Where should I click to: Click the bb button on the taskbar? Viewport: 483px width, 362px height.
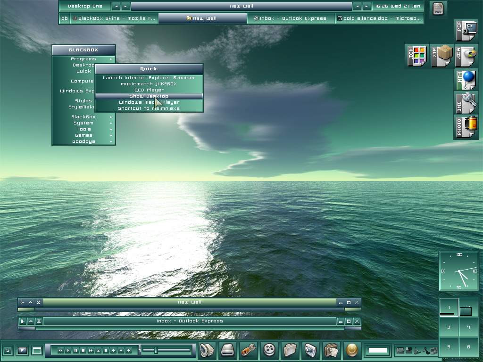pyautogui.click(x=64, y=18)
